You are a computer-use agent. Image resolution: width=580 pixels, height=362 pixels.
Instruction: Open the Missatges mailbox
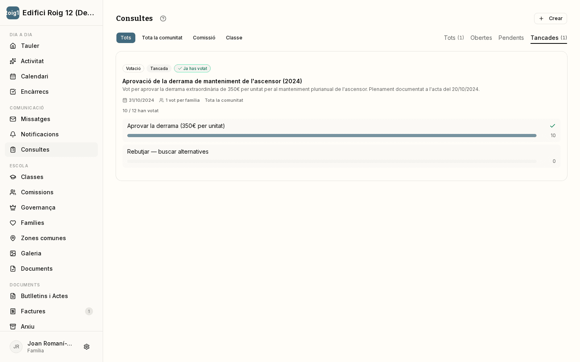pos(51,119)
